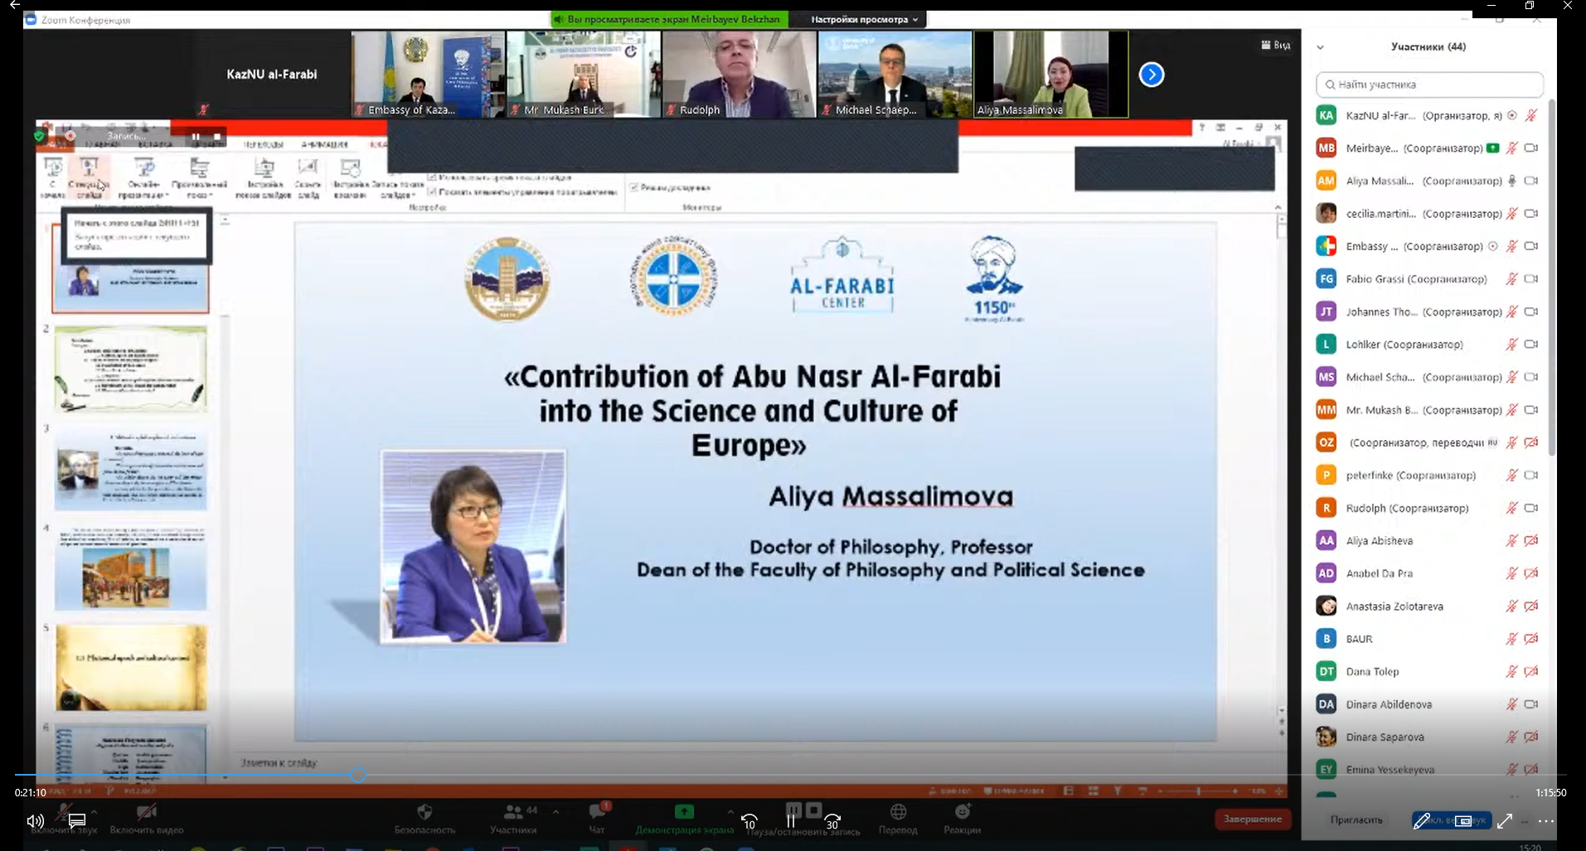Rewind the video 10 seconds

click(x=749, y=821)
